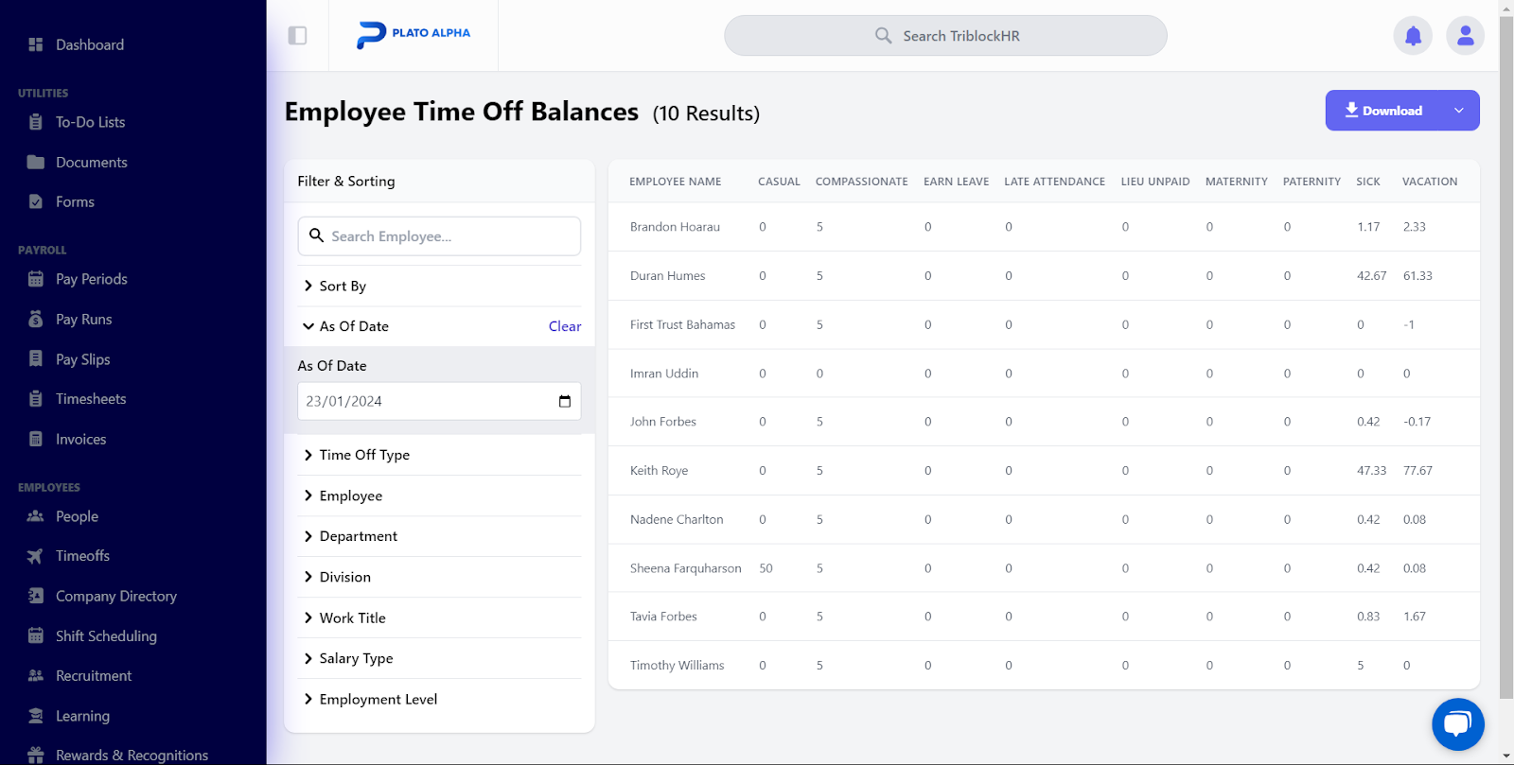
Task: Open the Download dropdown arrow
Action: point(1459,111)
